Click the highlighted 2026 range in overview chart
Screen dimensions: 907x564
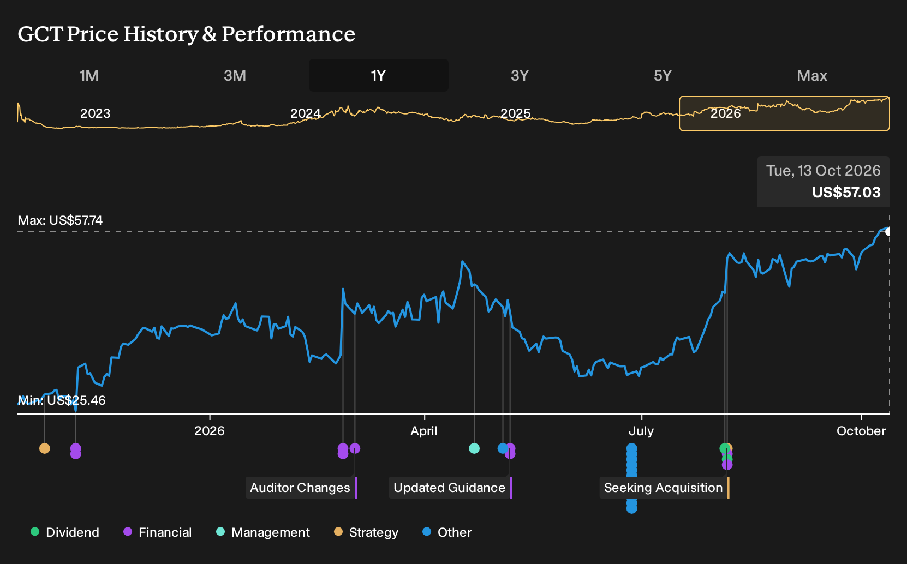click(784, 113)
